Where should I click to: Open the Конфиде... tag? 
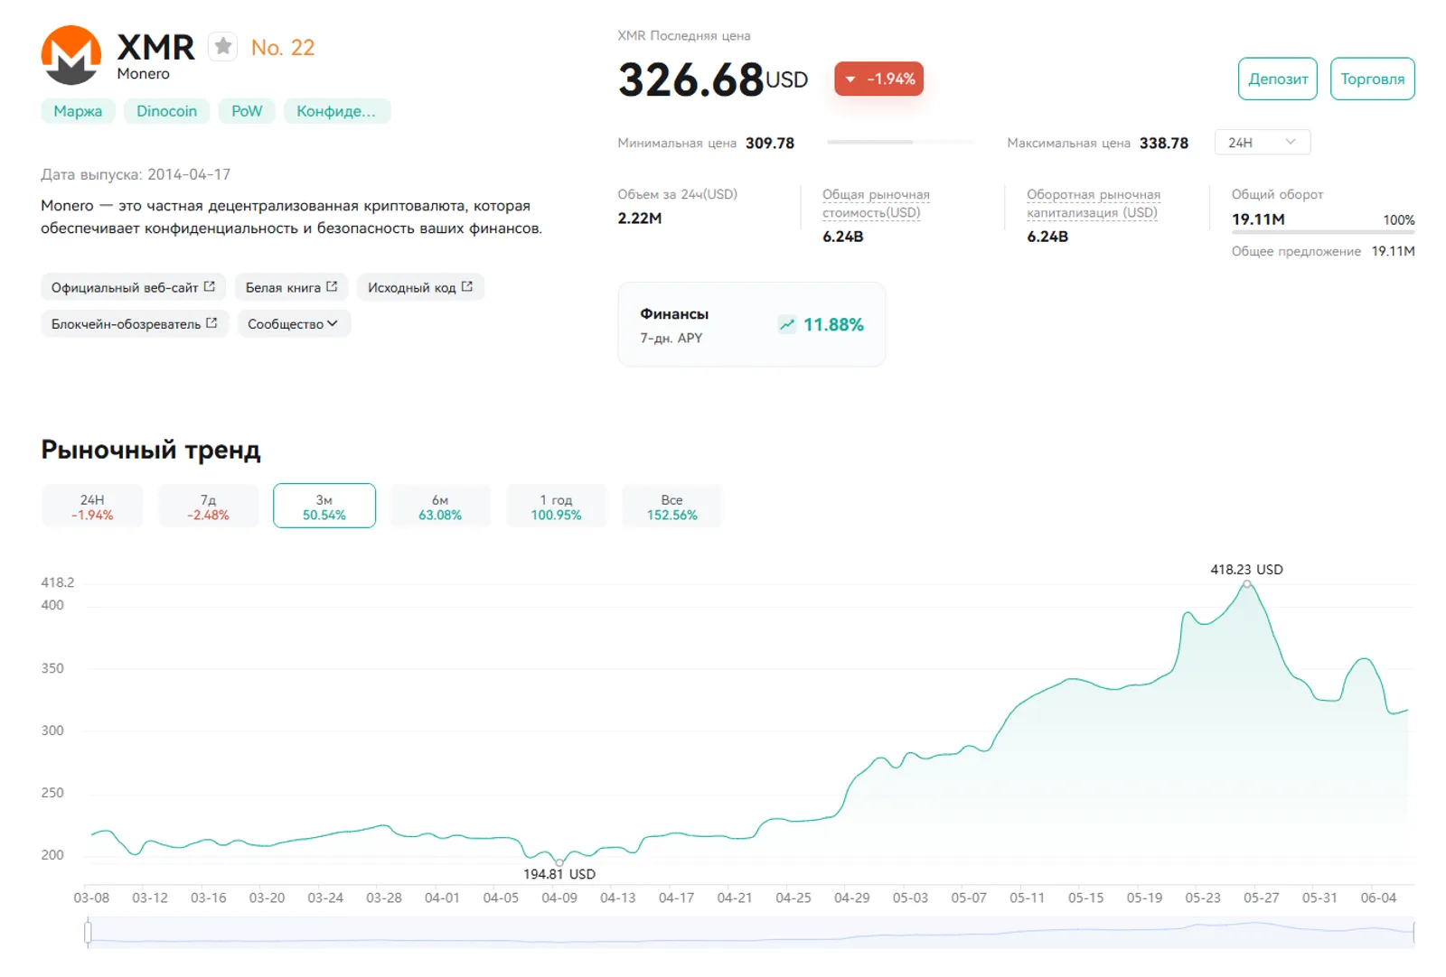pos(336,111)
